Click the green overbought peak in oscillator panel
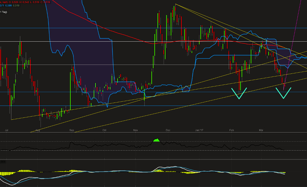The height and width of the screenshot is (187, 307). pos(157,140)
